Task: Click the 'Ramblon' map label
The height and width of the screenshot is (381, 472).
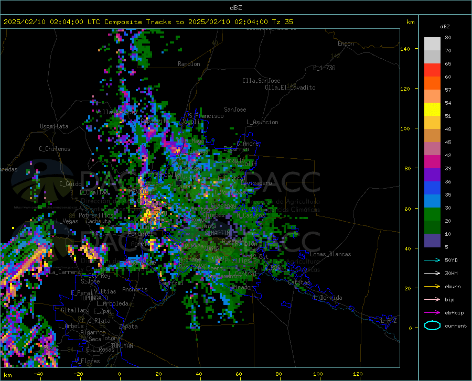Action: tap(189, 64)
